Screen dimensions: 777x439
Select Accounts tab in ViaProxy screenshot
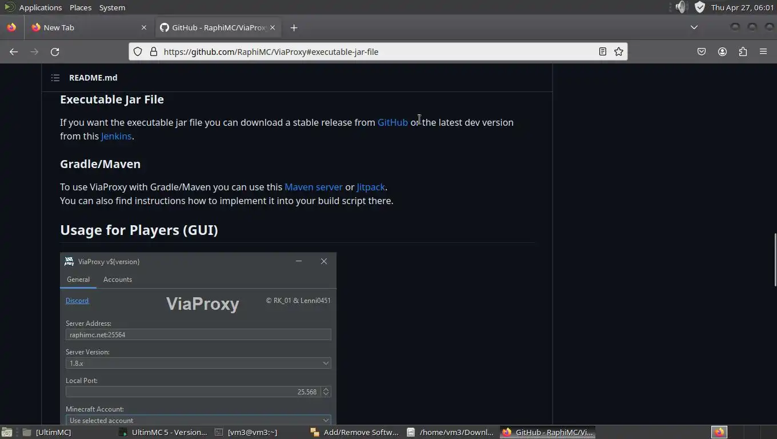(118, 280)
